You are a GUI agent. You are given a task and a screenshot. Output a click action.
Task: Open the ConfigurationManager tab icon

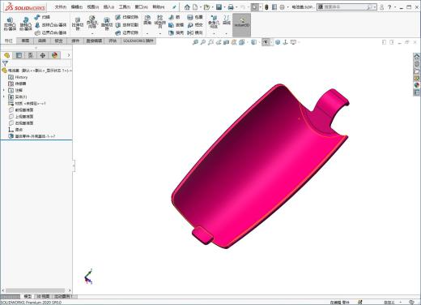click(31, 55)
